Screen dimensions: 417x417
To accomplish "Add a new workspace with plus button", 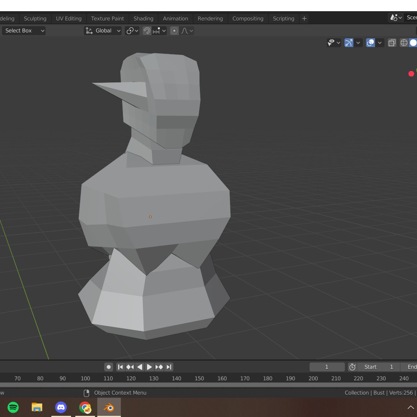I will click(304, 19).
